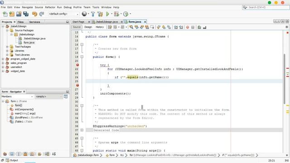
Task: Open the Output window button
Action: (12, 160)
